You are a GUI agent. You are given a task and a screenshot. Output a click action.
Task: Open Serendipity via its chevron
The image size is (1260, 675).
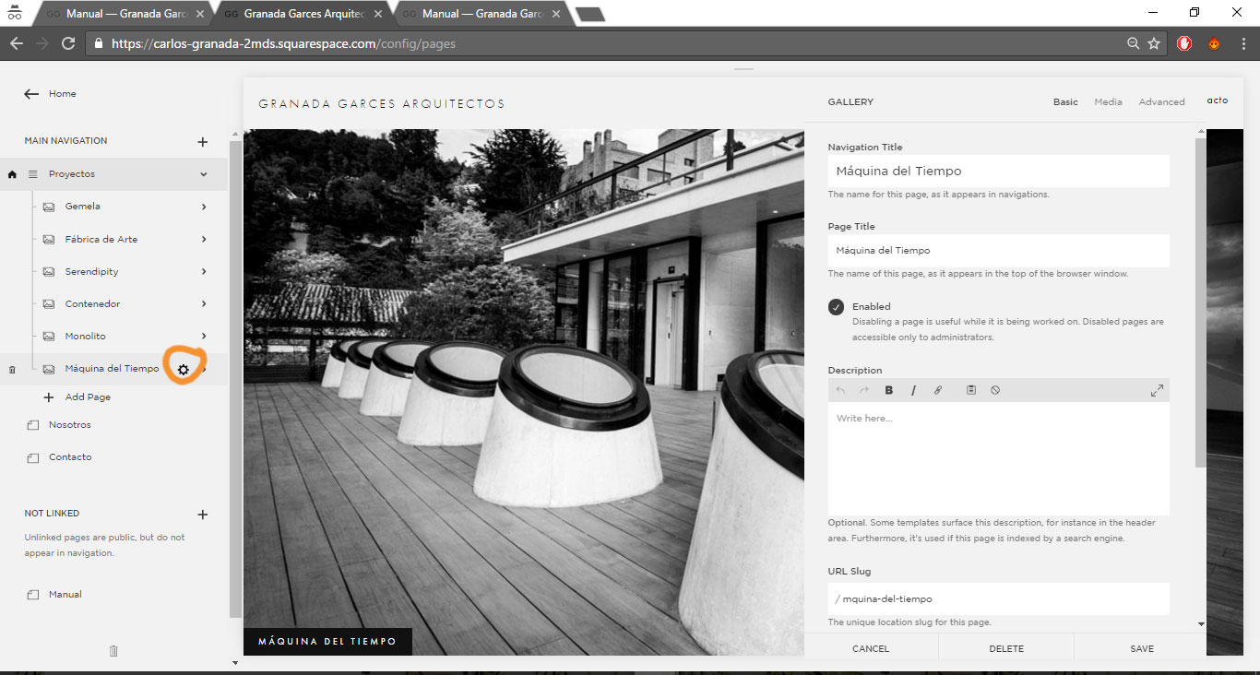(204, 272)
